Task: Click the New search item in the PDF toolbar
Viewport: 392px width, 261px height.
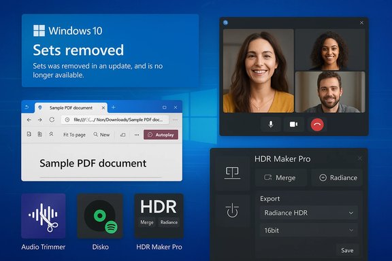Action: [x=101, y=135]
